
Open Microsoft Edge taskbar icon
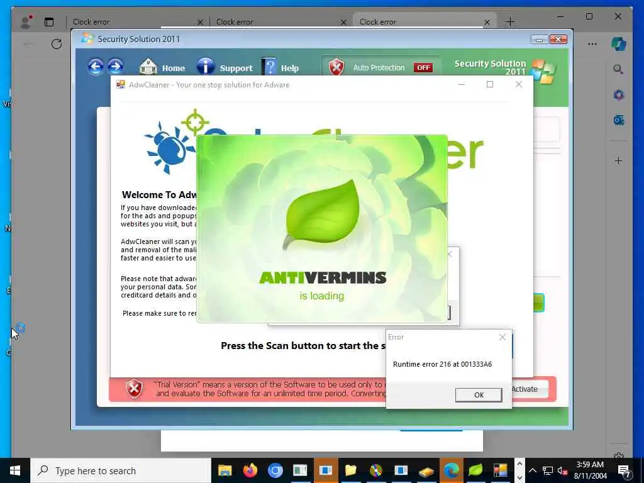450,470
